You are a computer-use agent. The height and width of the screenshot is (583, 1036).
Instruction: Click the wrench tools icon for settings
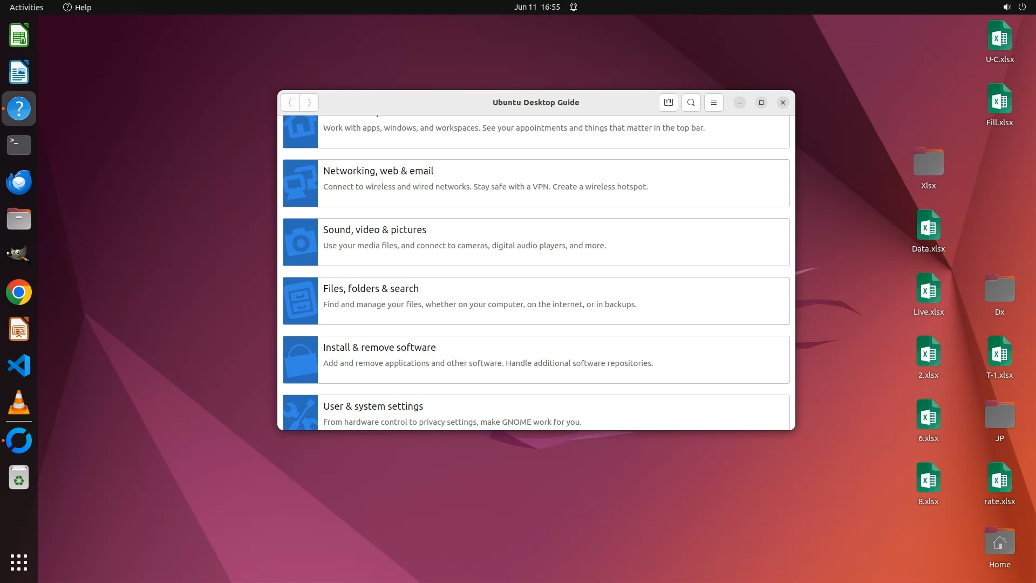click(301, 412)
